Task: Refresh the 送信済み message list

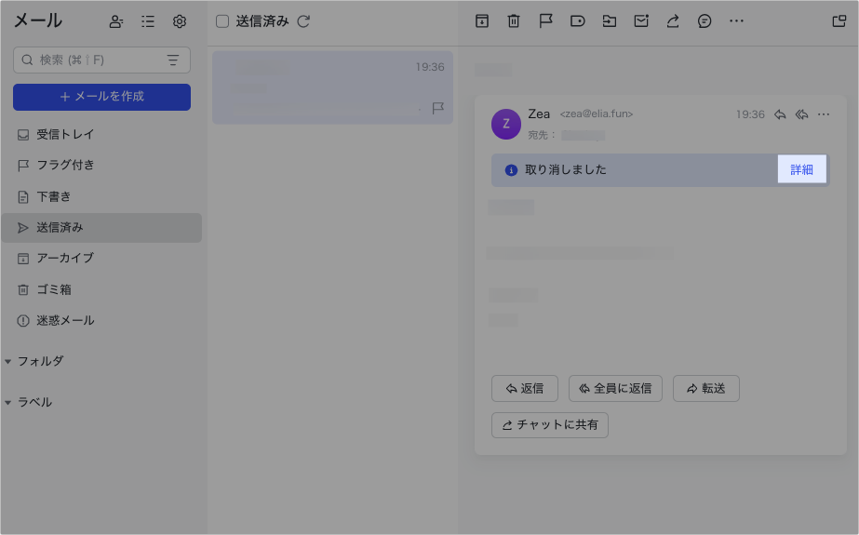Action: 303,21
